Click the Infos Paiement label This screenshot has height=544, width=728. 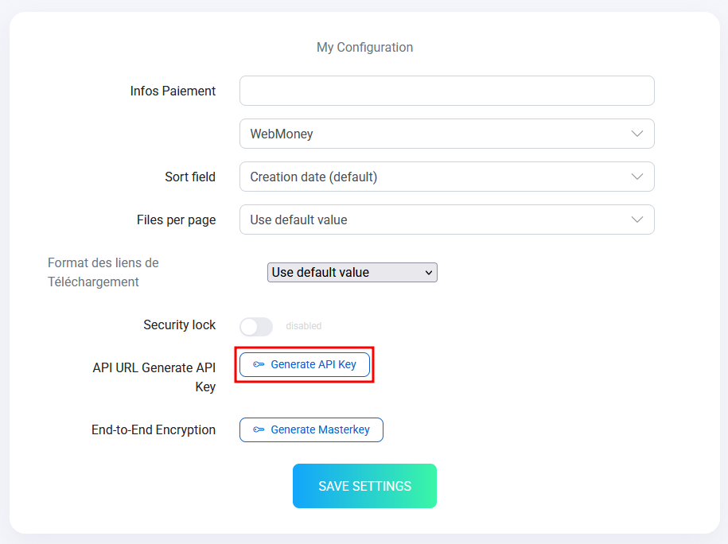tap(173, 91)
